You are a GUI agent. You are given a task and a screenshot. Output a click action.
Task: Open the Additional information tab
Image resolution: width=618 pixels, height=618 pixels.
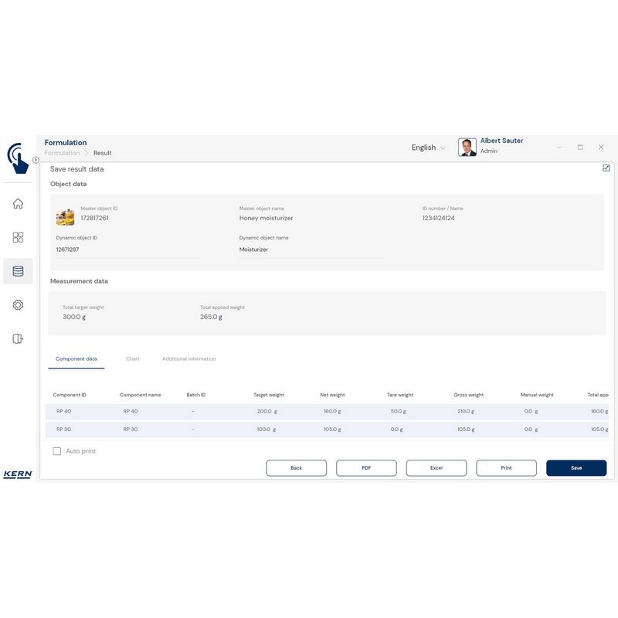pos(188,358)
